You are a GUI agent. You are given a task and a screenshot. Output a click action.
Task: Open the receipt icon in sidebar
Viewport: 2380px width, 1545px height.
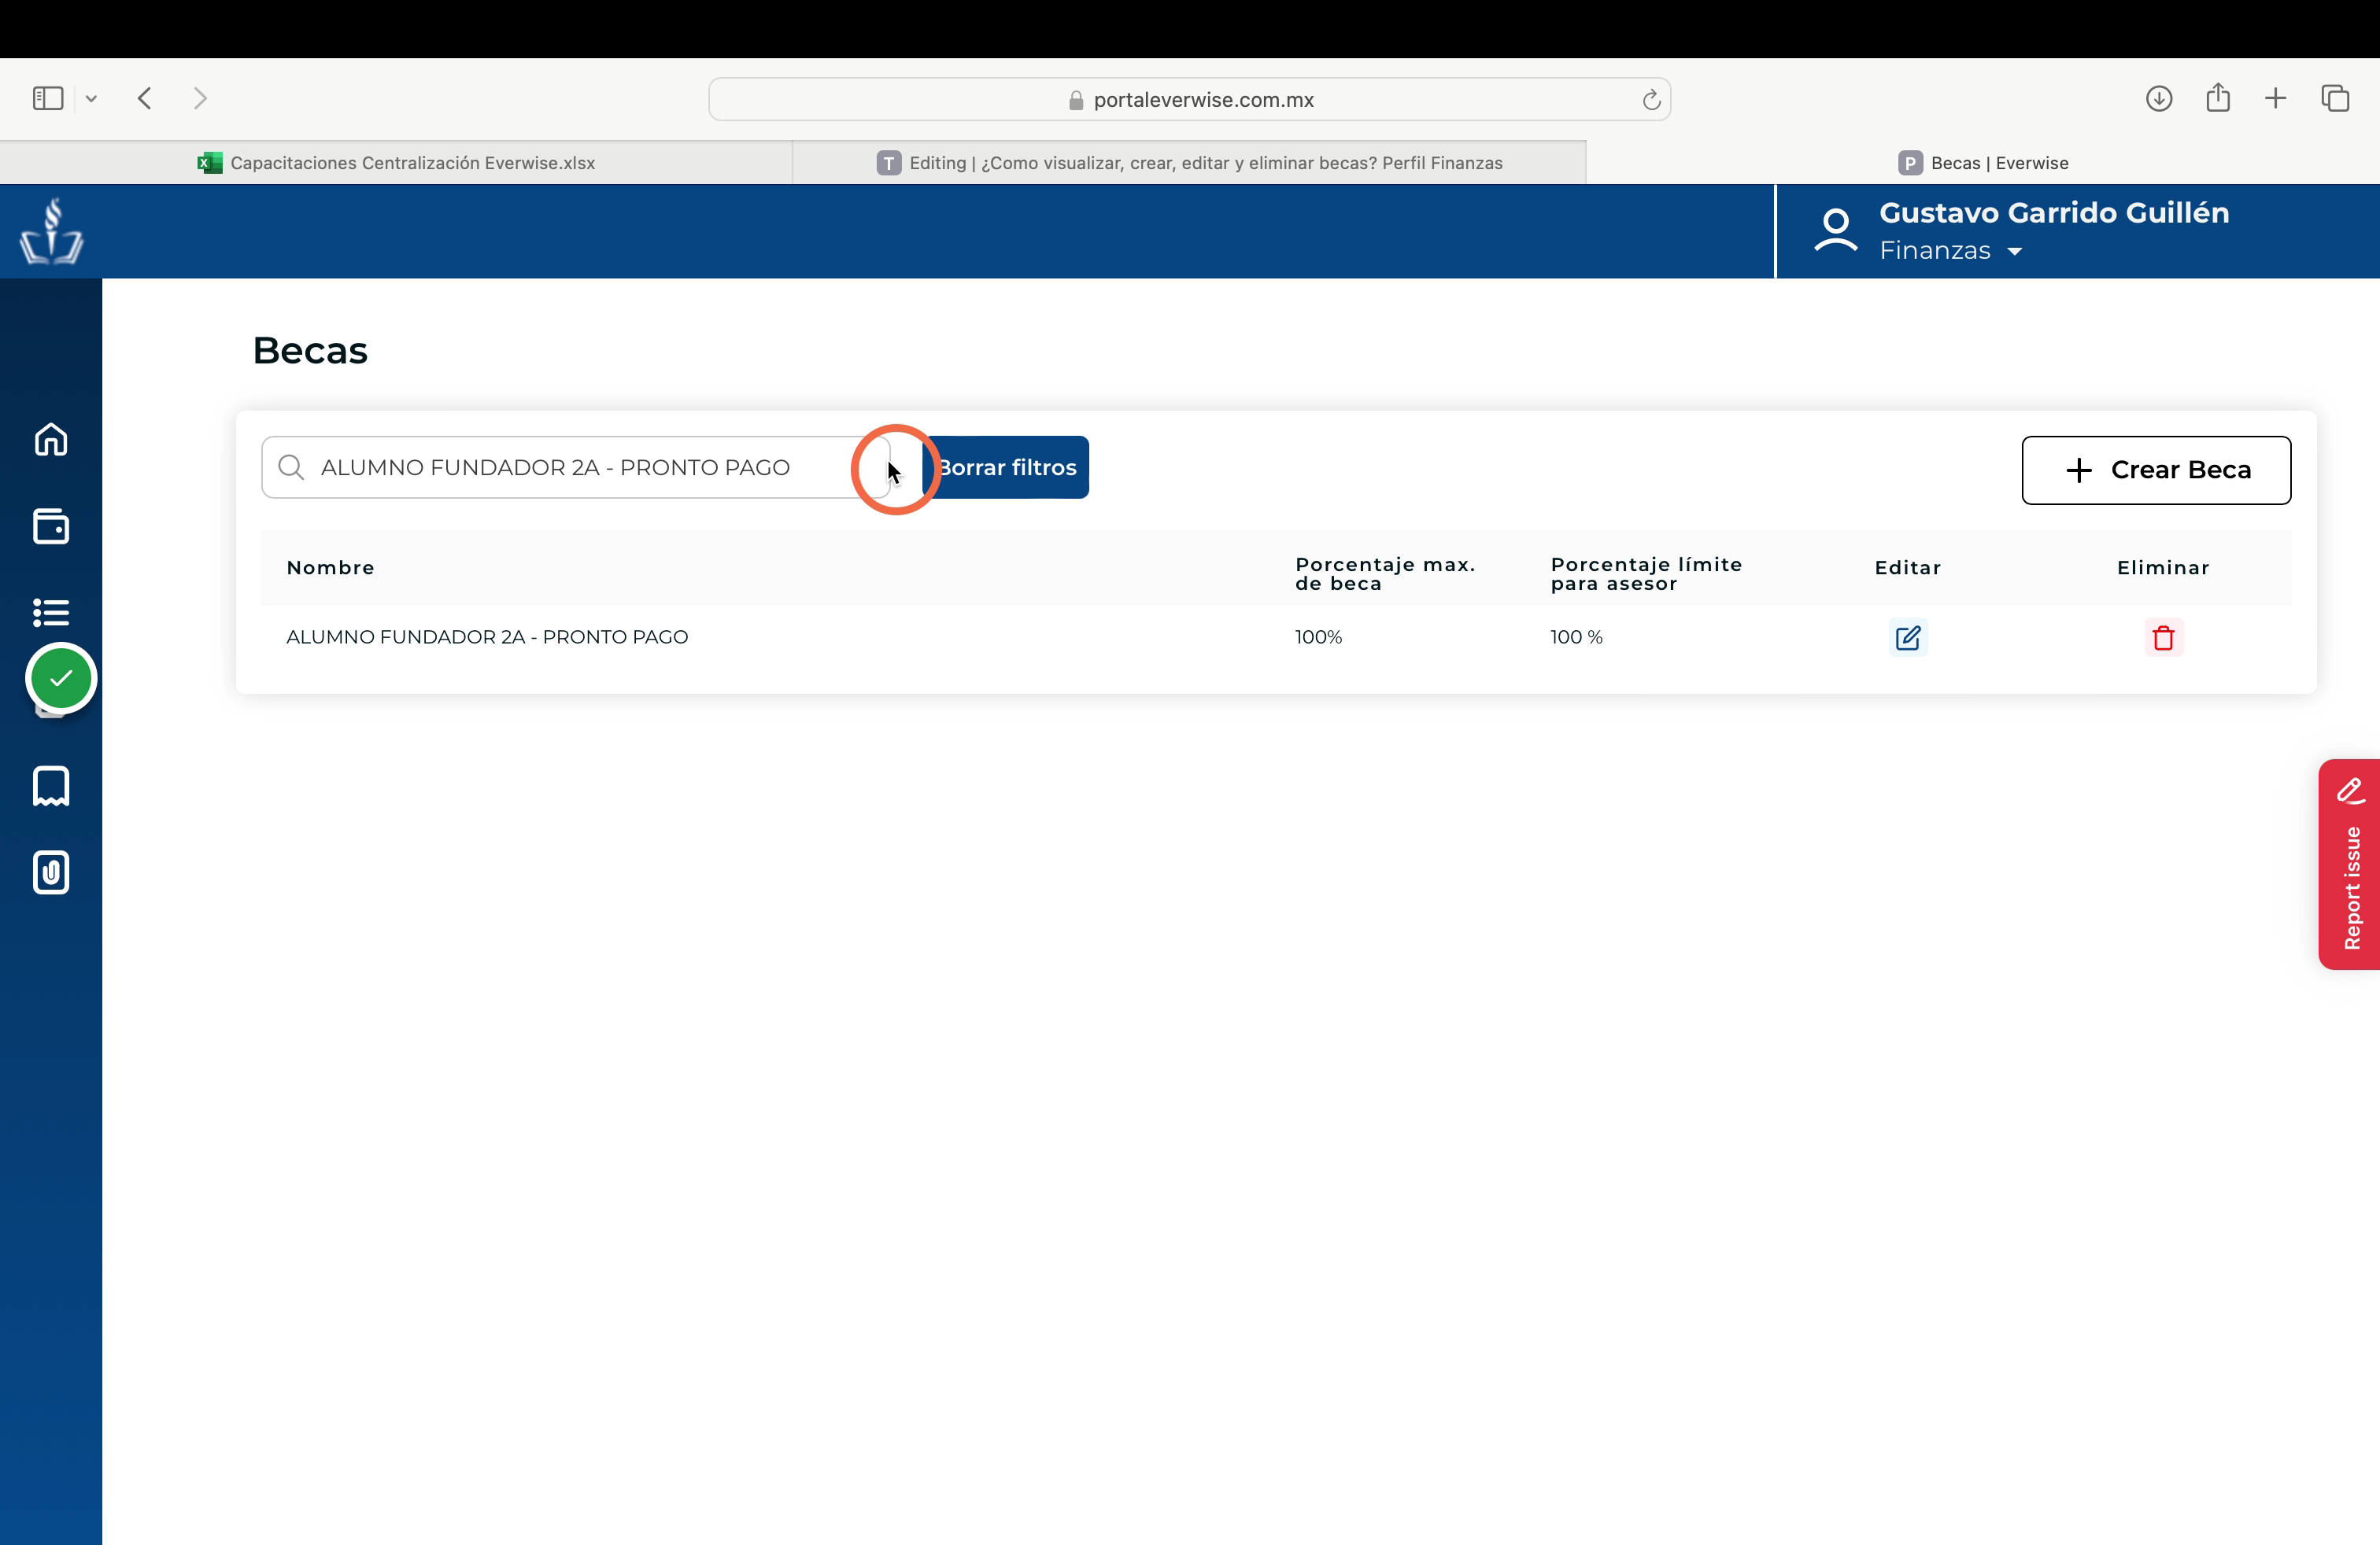51,787
